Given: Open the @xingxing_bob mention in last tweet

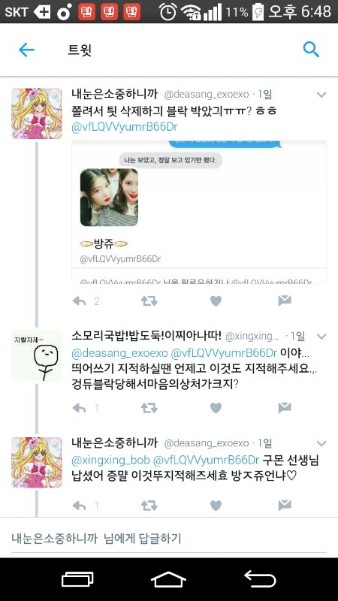Looking at the screenshot, I should tap(110, 460).
